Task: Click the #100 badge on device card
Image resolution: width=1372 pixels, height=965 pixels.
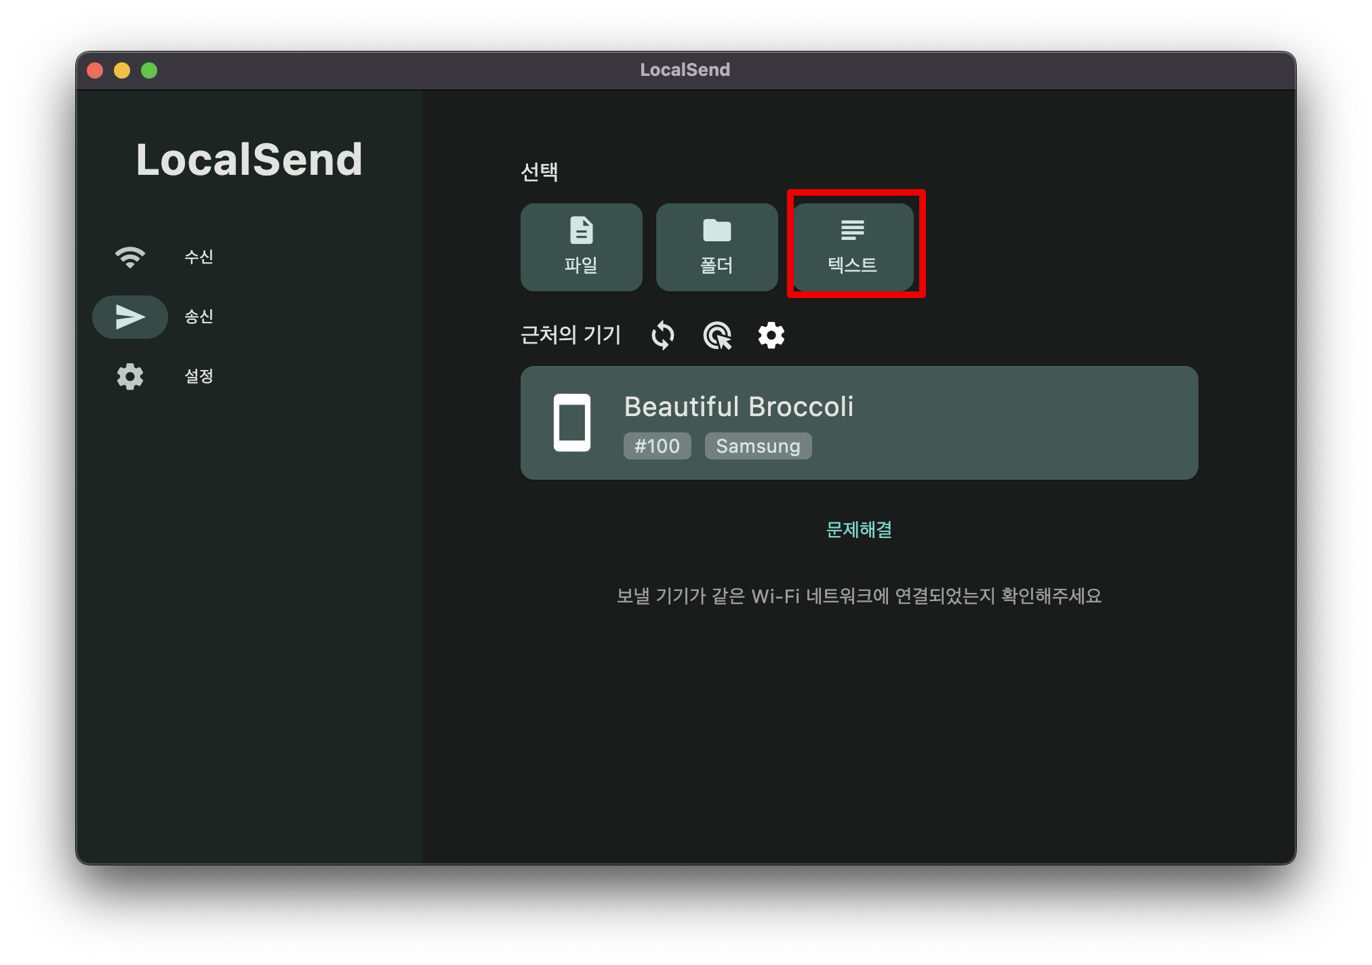Action: coord(656,447)
